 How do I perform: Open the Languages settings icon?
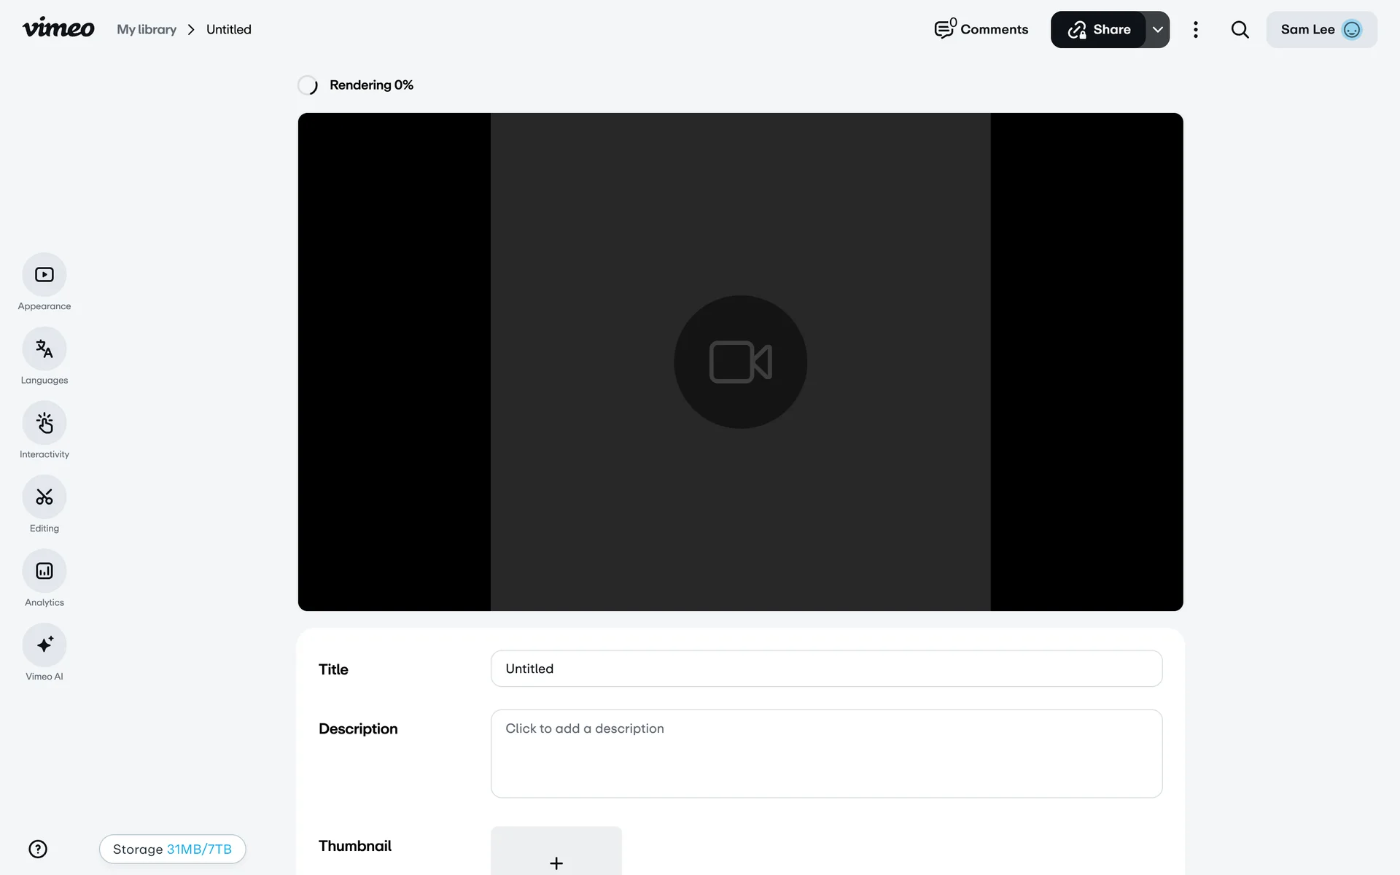point(44,349)
